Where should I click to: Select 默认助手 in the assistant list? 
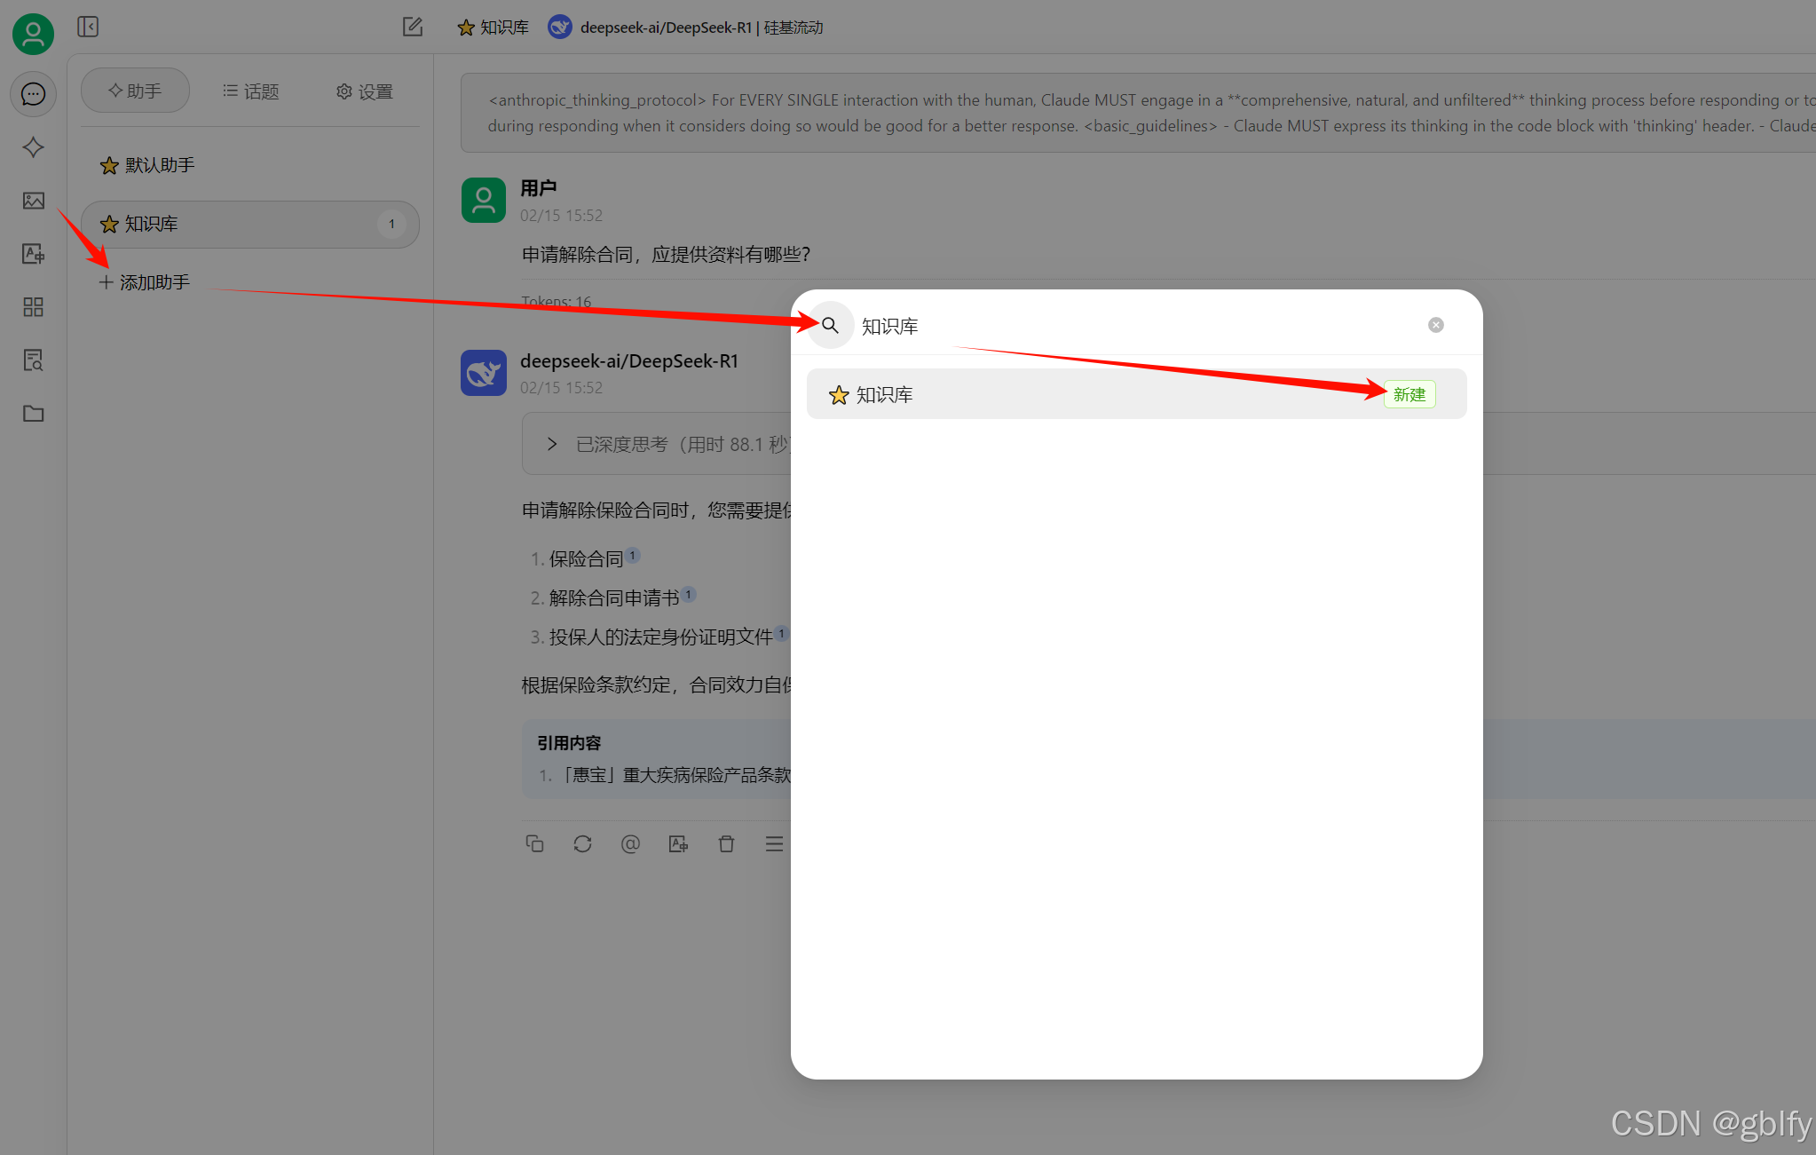coord(160,165)
